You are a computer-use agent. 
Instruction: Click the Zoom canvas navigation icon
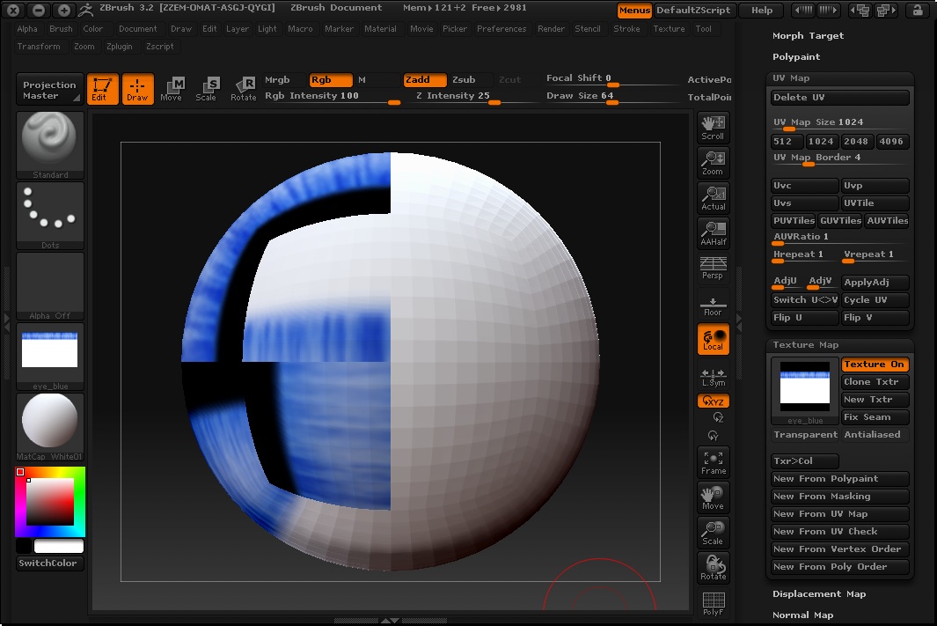pyautogui.click(x=713, y=163)
